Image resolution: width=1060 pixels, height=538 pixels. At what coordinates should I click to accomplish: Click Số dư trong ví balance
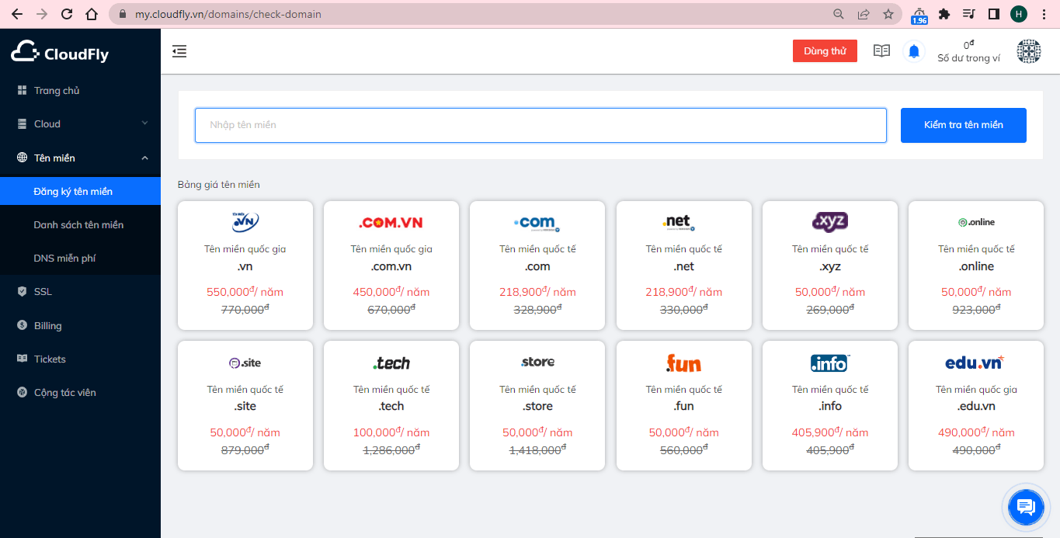[x=968, y=51]
